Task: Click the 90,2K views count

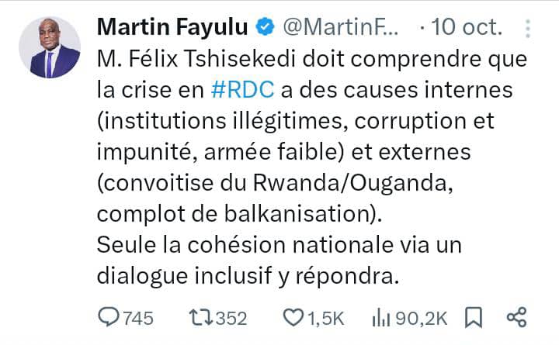Action: pyautogui.click(x=420, y=318)
